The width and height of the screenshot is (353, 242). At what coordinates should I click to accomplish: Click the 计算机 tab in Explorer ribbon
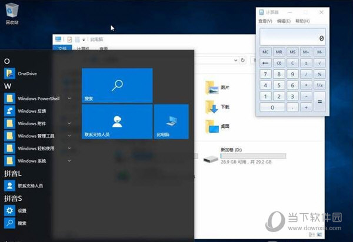83,49
